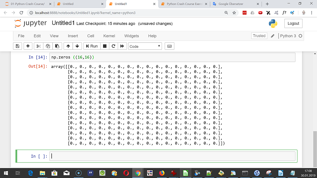This screenshot has height=178, width=317.
Task: Click the Python logo icon
Action: coord(273,23)
